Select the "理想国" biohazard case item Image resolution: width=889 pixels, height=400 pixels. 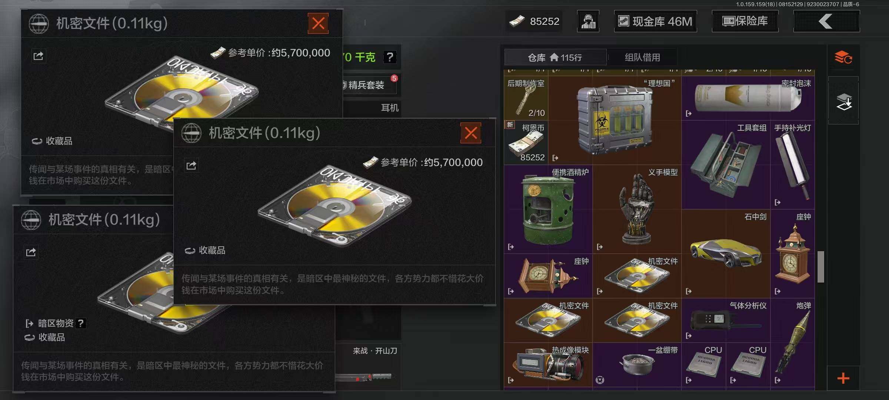pos(615,120)
